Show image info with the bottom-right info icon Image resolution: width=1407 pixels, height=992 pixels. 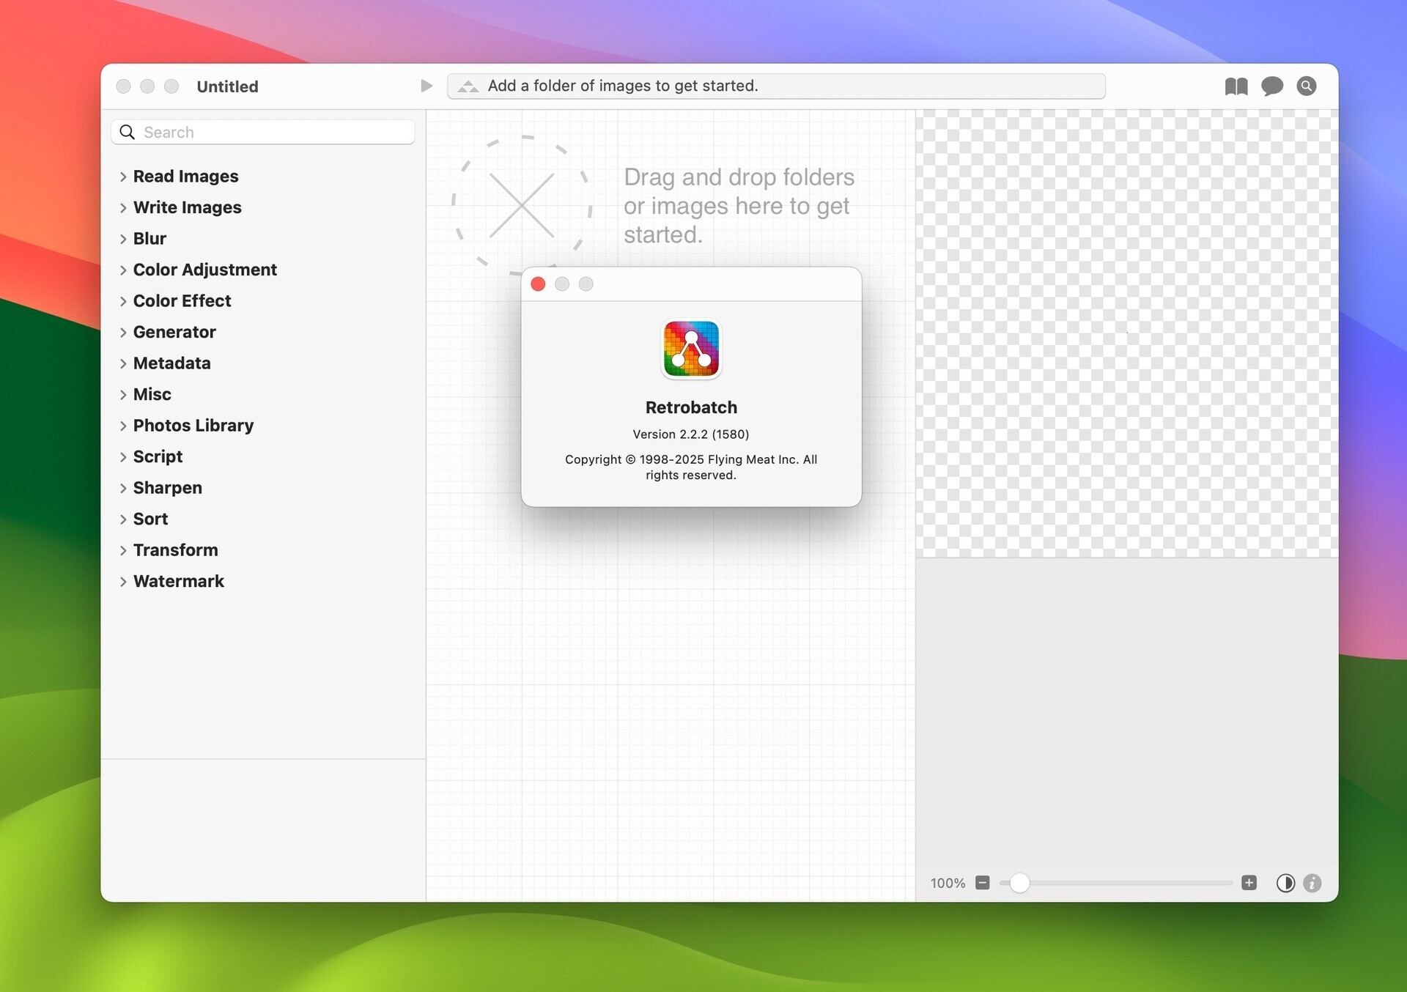click(1312, 883)
